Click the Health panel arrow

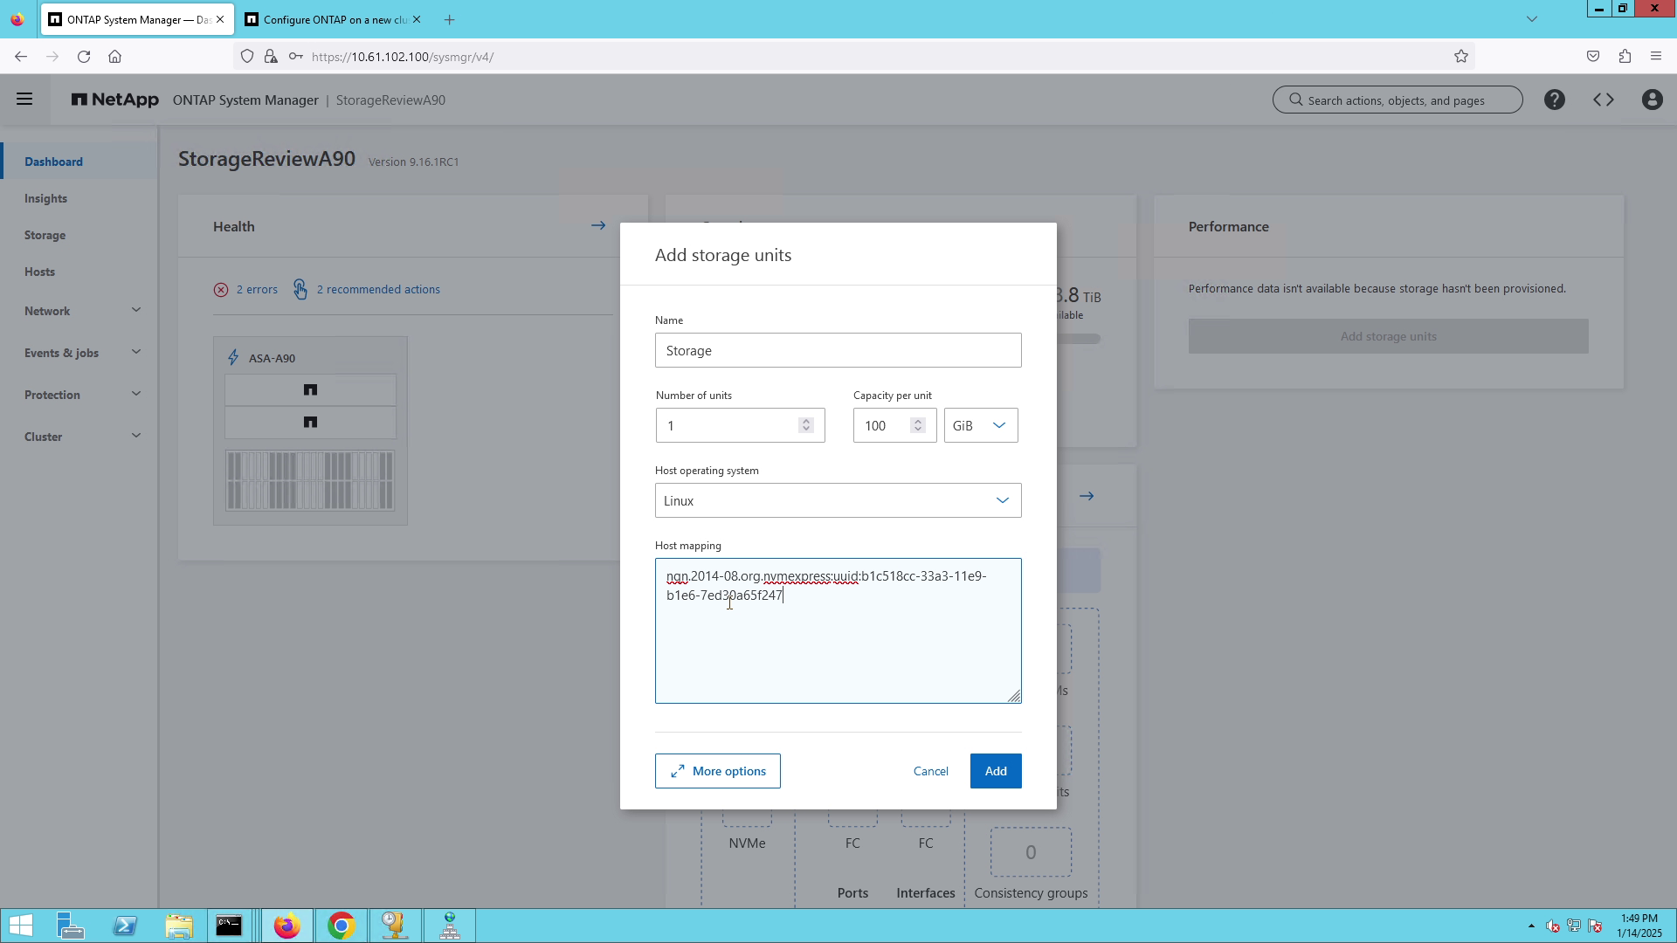point(598,225)
